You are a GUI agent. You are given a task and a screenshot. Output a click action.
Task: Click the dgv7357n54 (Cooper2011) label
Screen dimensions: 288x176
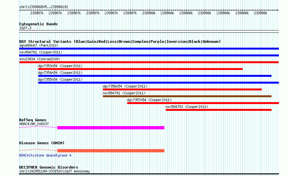(149, 100)
